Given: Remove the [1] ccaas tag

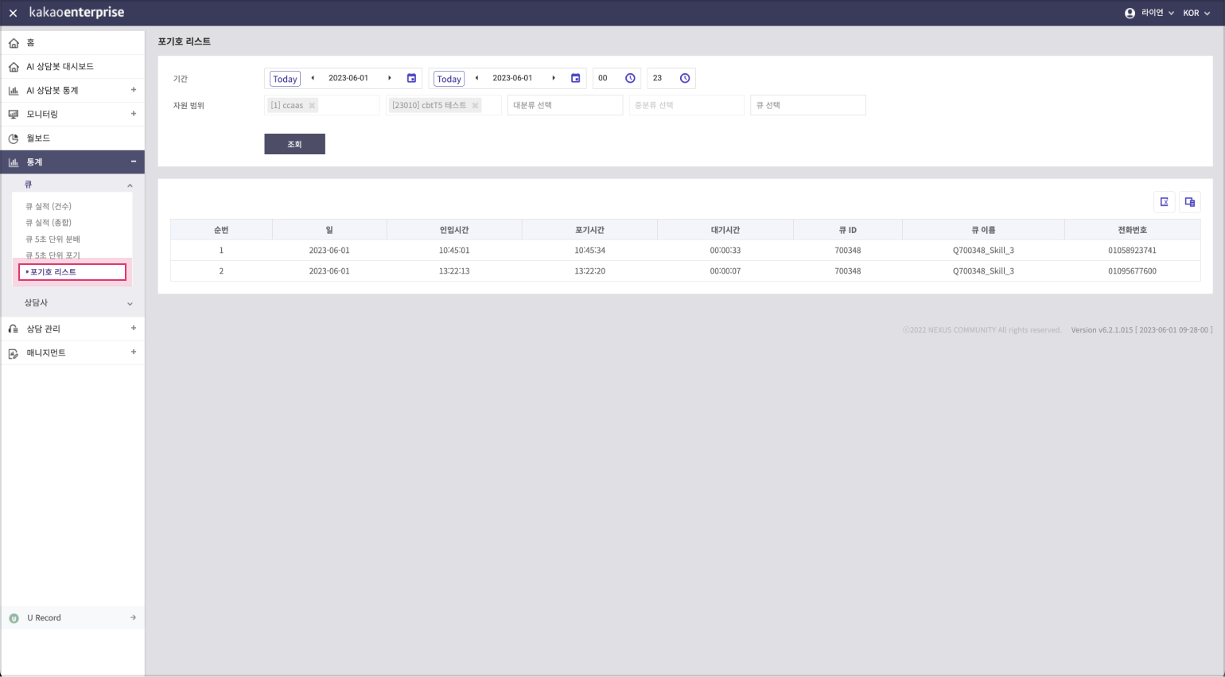Looking at the screenshot, I should pos(312,106).
